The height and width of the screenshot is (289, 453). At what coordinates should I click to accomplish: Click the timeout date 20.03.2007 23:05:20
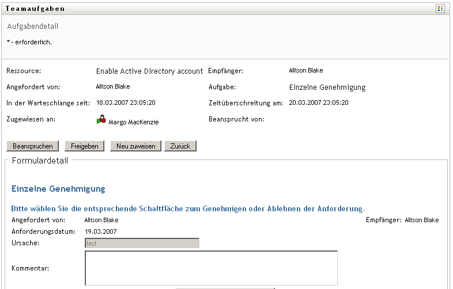(x=319, y=102)
